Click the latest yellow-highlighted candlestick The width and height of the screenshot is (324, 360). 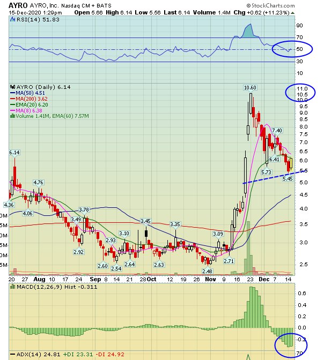[291, 163]
